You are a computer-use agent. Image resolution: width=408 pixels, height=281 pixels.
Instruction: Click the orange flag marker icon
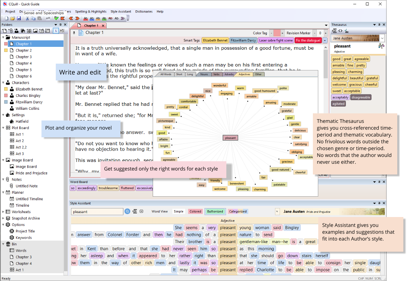(63, 19)
